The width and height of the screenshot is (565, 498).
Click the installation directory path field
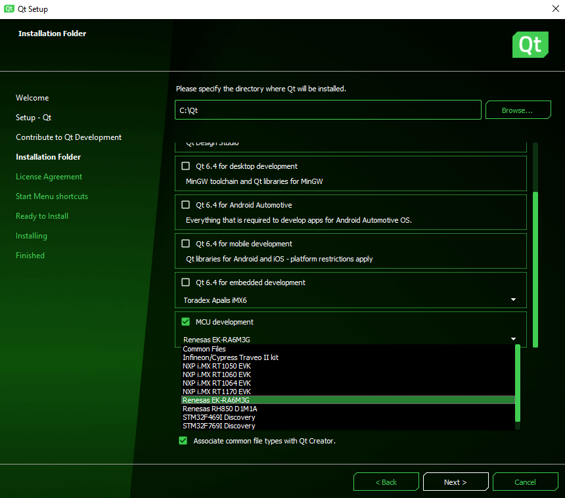(x=328, y=110)
